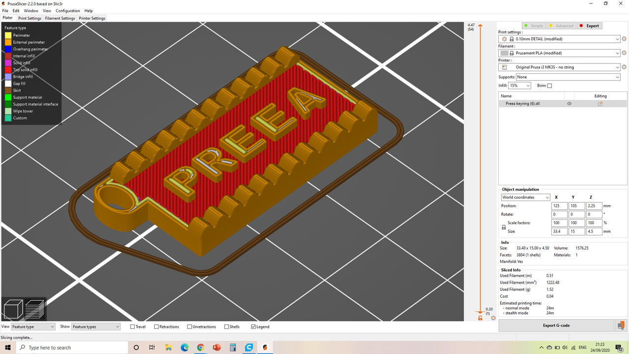Enable the Travel checkbox
The width and height of the screenshot is (629, 354).
coord(133,326)
